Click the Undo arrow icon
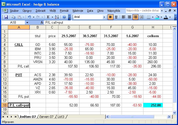 click(x=29, y=17)
